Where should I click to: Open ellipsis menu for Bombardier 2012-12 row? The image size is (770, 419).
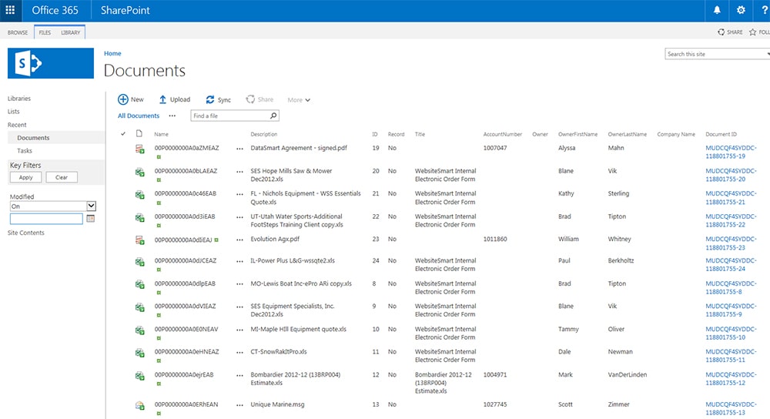pyautogui.click(x=239, y=375)
